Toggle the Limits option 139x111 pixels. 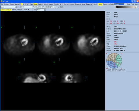96,4
